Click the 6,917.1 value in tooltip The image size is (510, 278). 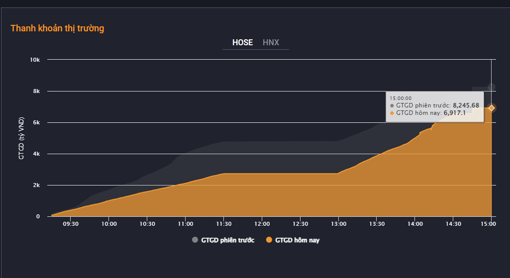(454, 113)
